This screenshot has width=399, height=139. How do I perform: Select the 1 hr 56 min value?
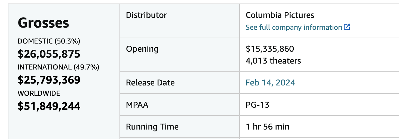pos(268,127)
